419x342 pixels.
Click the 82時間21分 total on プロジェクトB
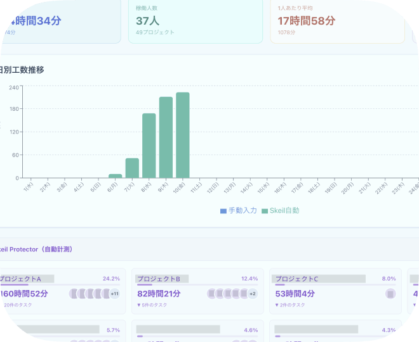pyautogui.click(x=159, y=294)
